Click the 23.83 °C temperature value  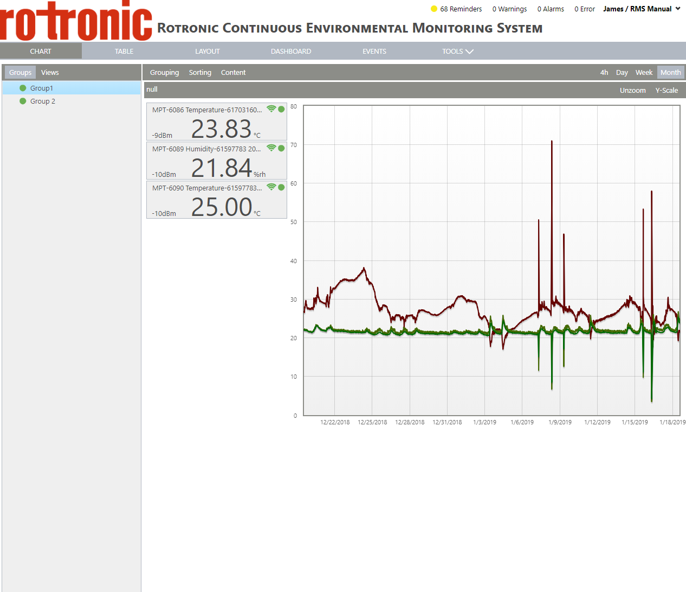(x=222, y=129)
